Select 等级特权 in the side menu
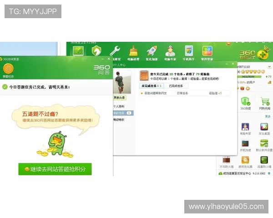The height and width of the screenshot is (218, 273). [119, 120]
